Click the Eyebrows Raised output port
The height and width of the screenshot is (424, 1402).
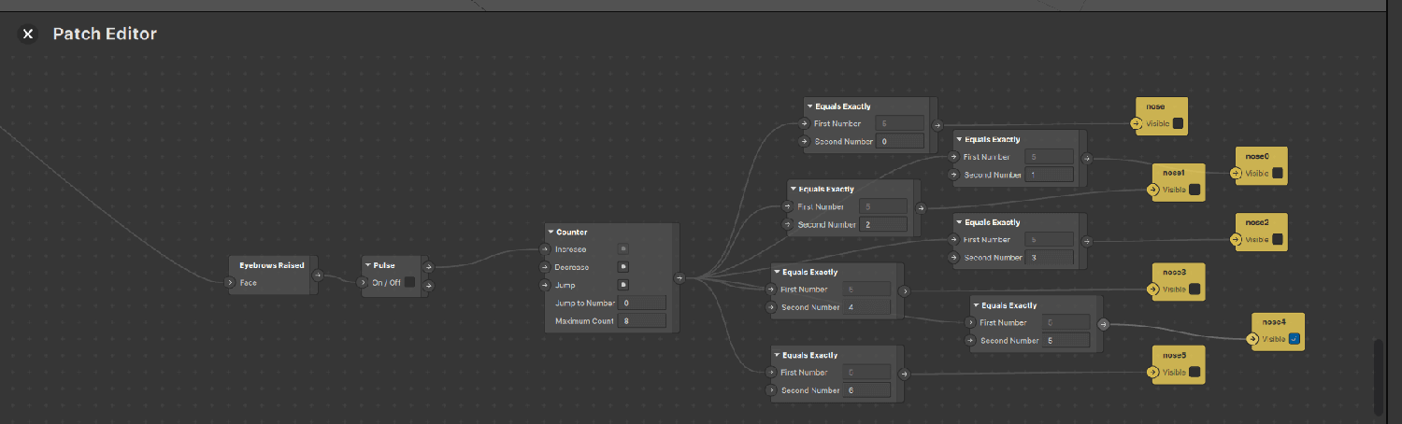click(319, 276)
